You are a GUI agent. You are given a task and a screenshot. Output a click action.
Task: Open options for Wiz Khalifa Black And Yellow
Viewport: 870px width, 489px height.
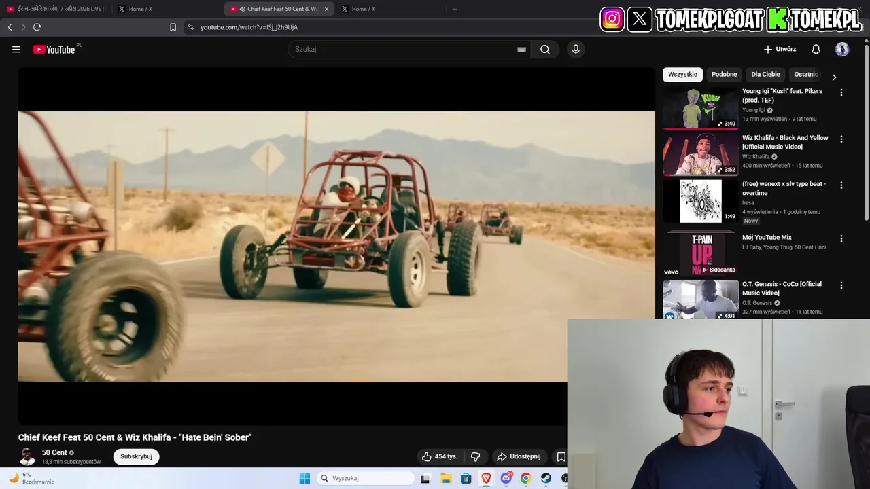coord(841,139)
